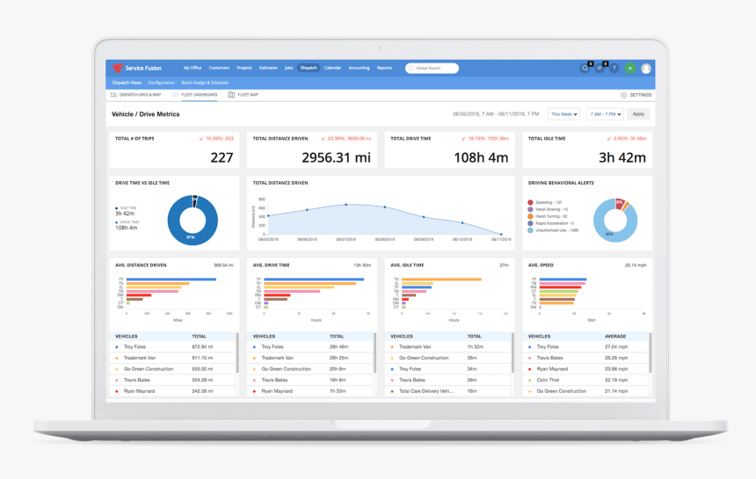This screenshot has width=756, height=479.
Task: Click inside the Global Search field
Action: click(x=432, y=69)
